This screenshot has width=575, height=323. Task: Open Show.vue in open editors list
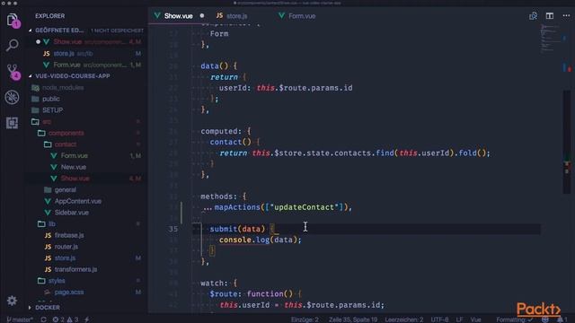click(86, 42)
